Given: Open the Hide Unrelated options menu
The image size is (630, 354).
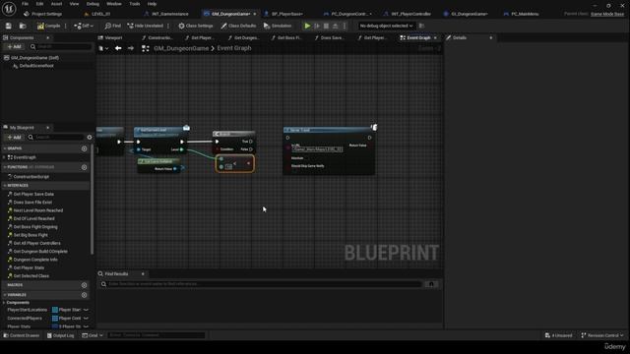Looking at the screenshot, I should click(168, 26).
